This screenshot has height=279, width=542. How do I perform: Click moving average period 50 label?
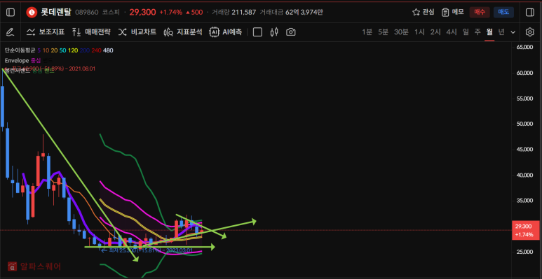[x=62, y=50]
